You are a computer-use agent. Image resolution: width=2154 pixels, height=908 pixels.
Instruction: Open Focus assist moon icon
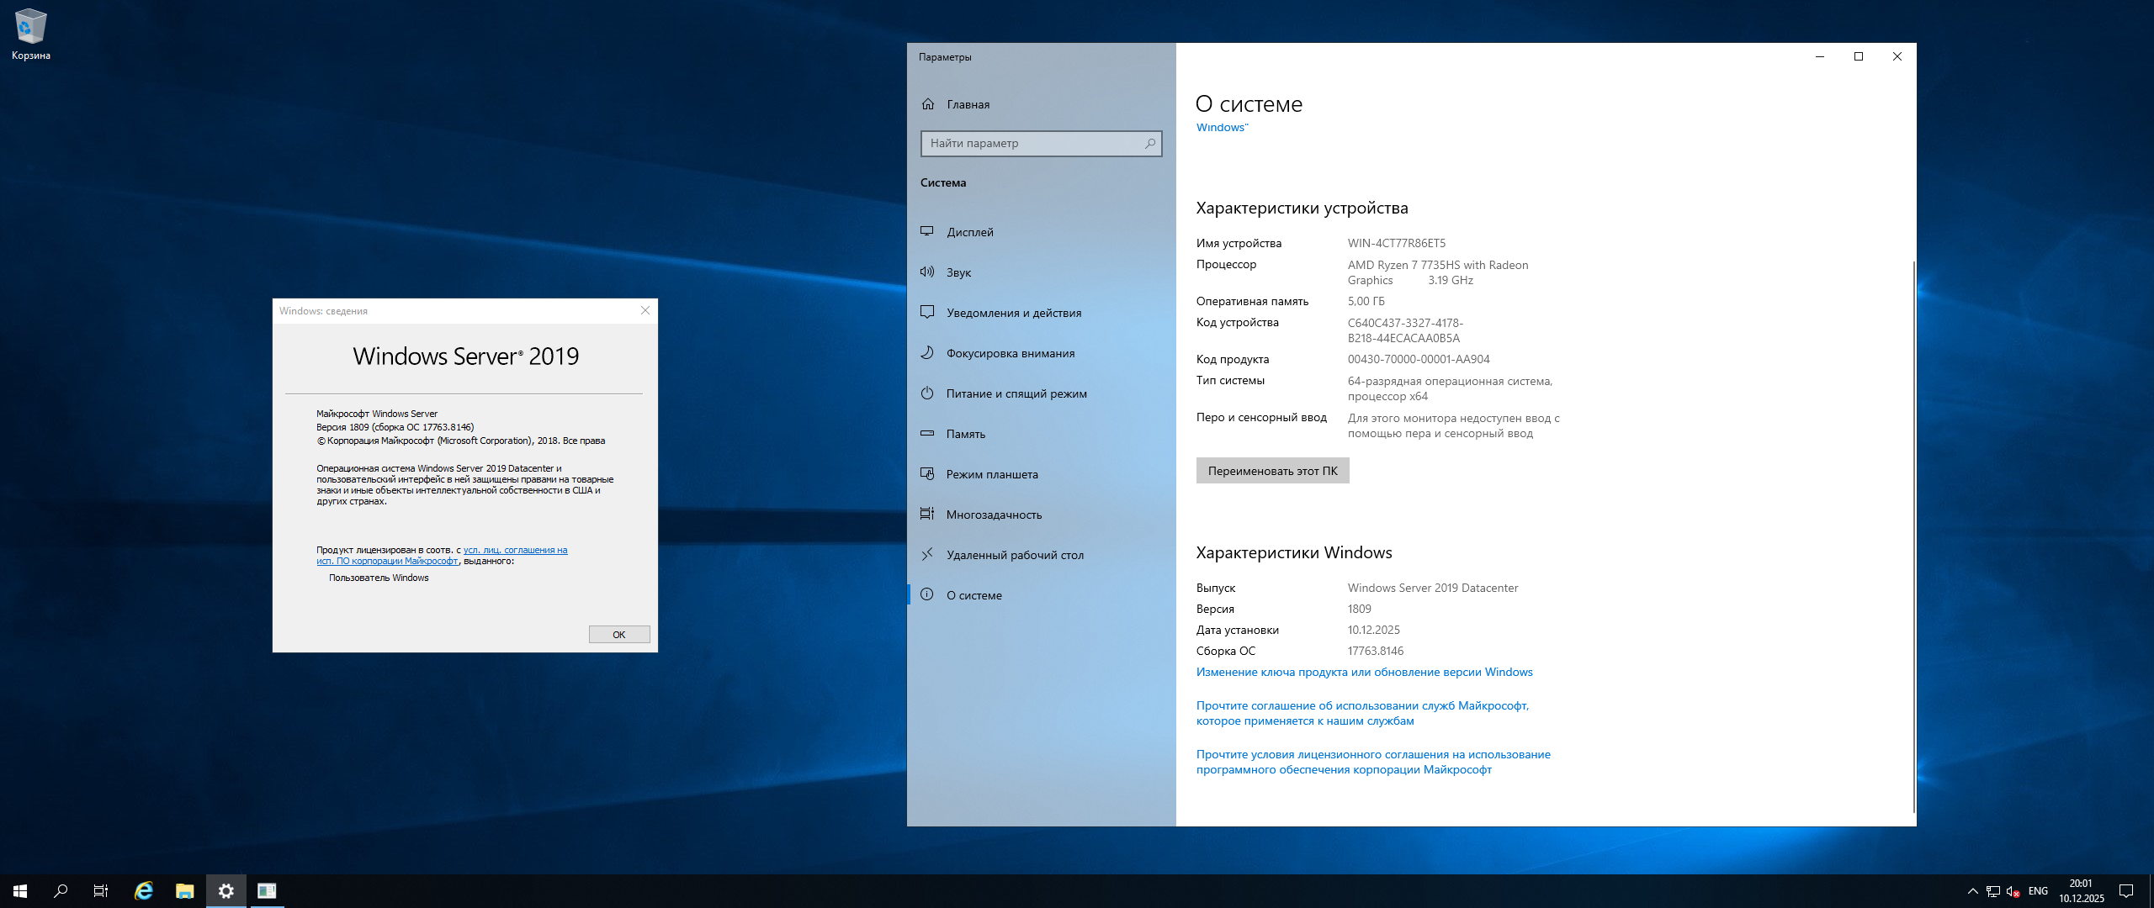[x=927, y=352]
